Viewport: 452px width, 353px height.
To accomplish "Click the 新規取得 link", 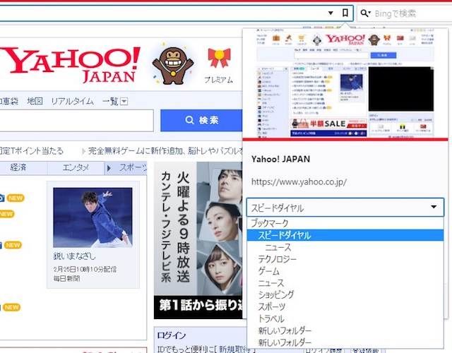I will tap(234, 349).
